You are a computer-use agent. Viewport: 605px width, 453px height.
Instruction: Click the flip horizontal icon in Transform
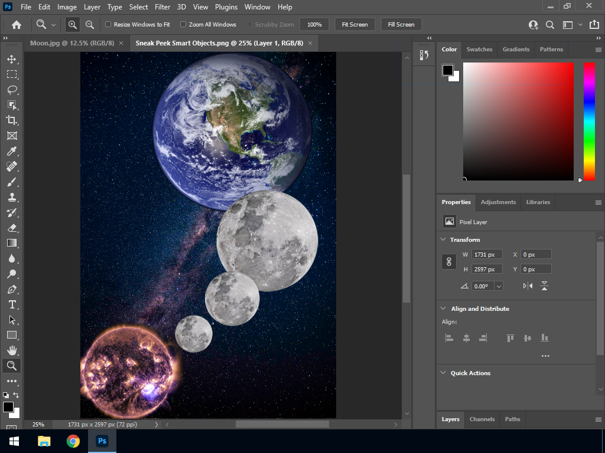pyautogui.click(x=528, y=286)
